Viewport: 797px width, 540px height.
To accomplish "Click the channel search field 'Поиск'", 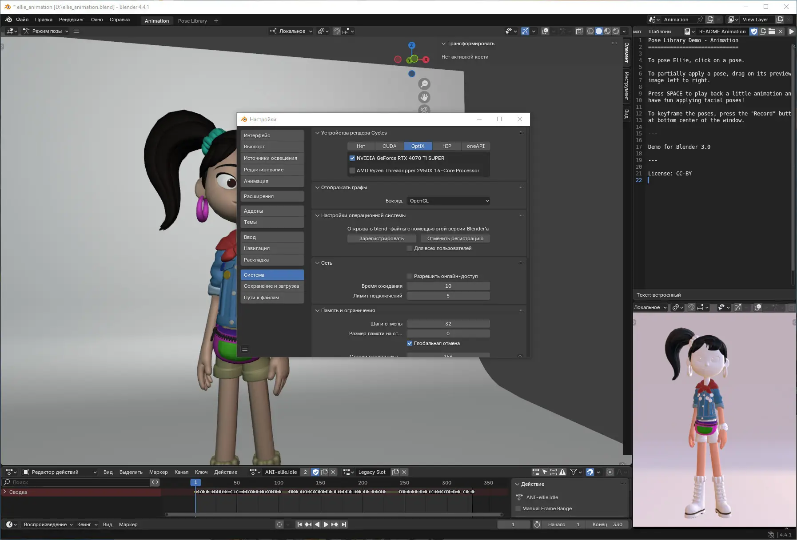I will tap(76, 482).
